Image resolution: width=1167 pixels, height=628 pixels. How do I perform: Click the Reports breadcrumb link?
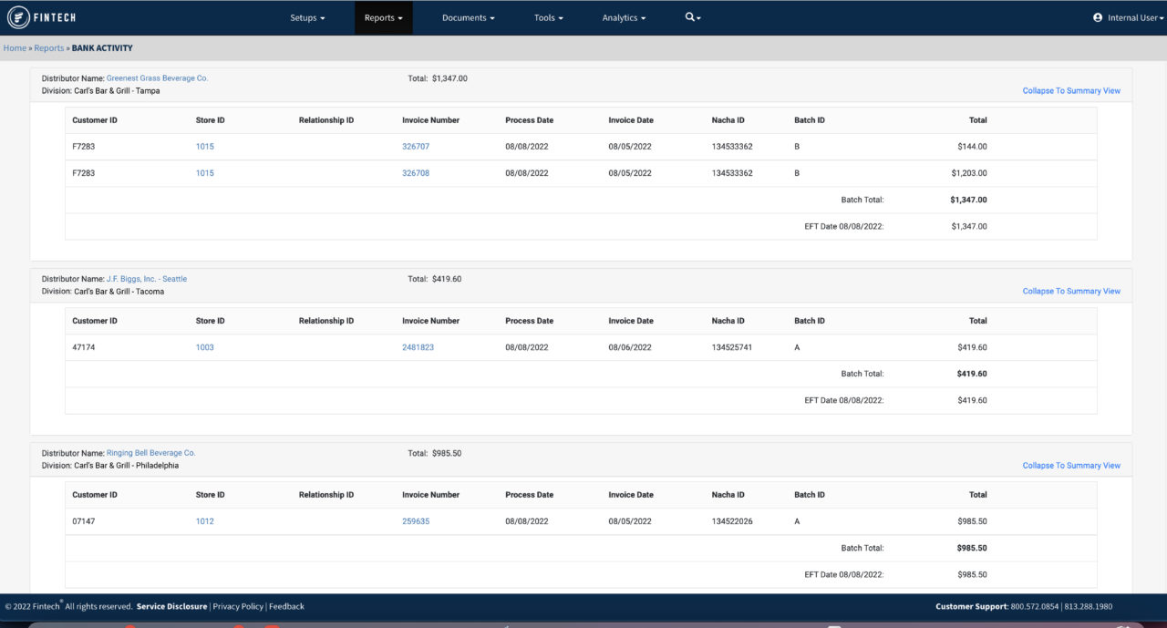[49, 47]
